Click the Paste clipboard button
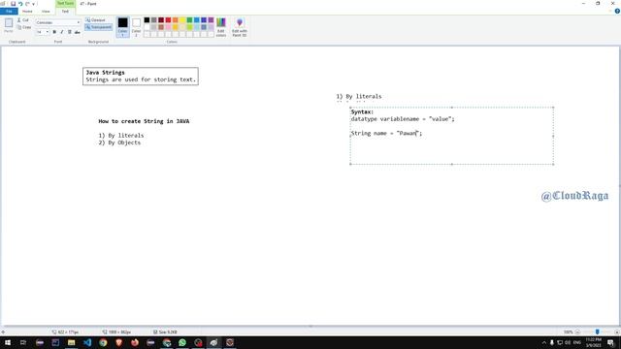The image size is (621, 349). (x=9, y=25)
